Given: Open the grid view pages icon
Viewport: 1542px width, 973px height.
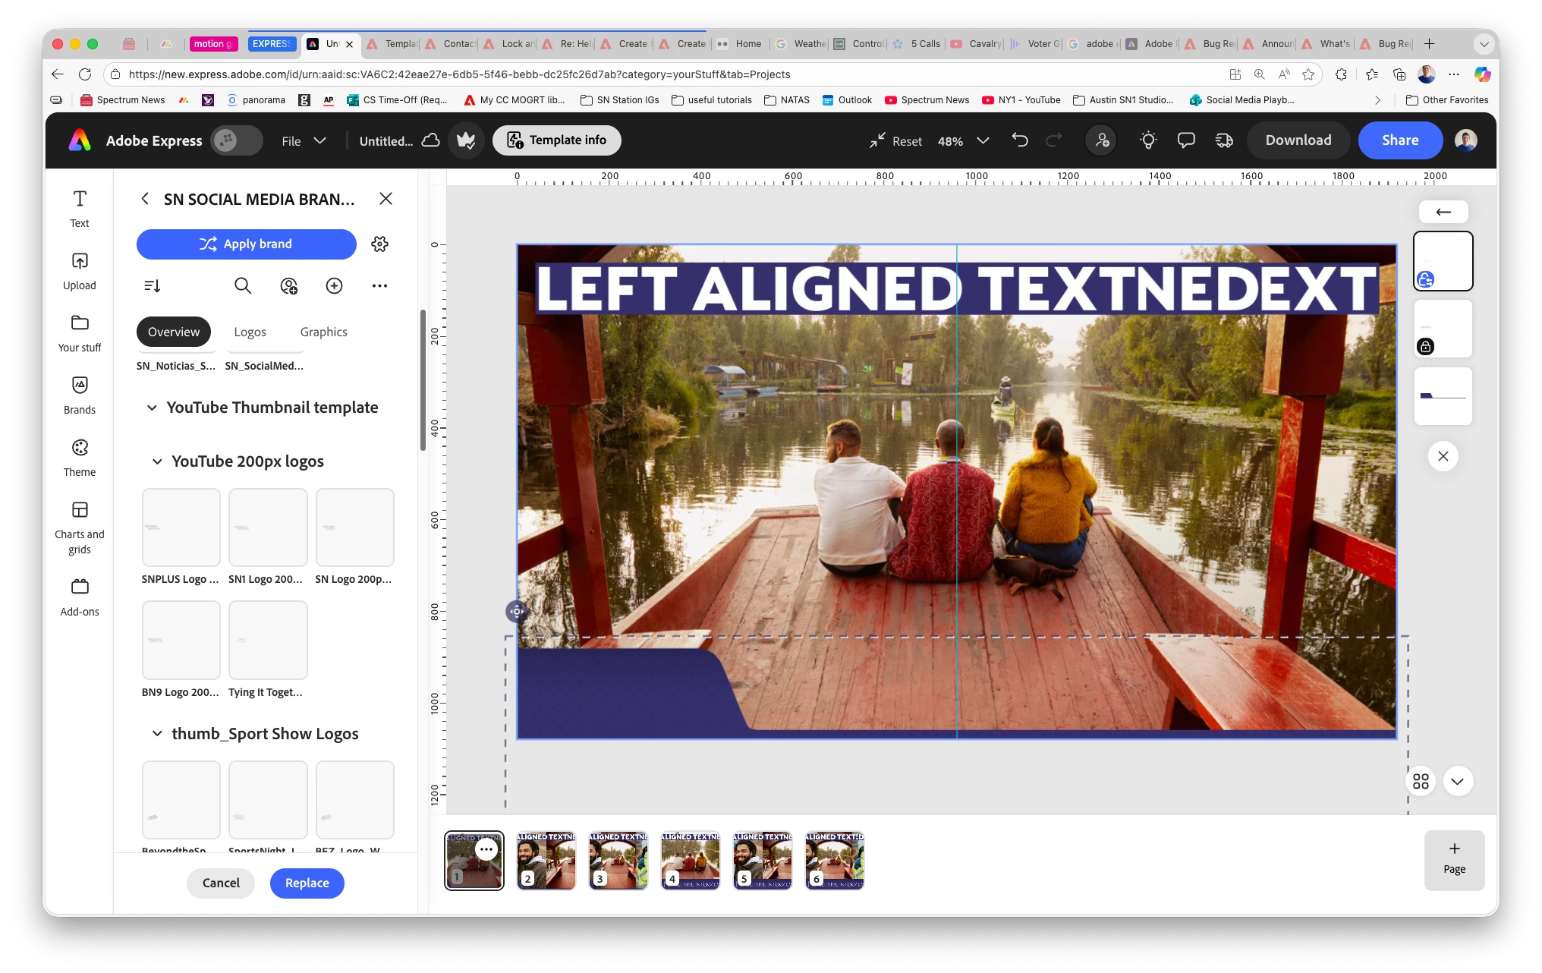Looking at the screenshot, I should (1421, 781).
